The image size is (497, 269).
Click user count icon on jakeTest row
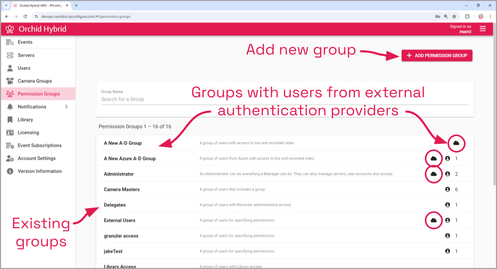(448, 251)
